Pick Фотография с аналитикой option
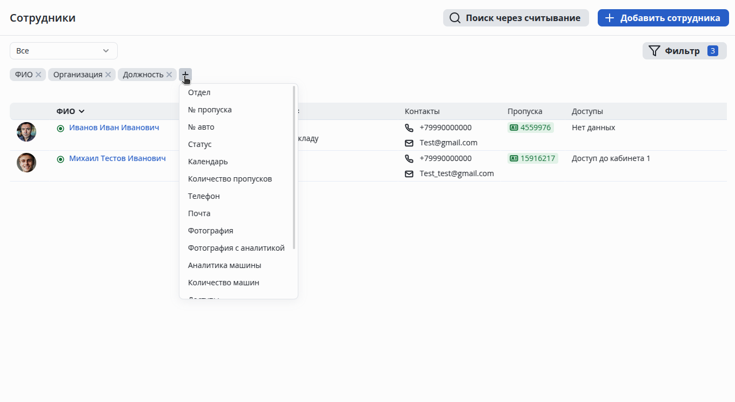Viewport: 735px width, 402px height. (236, 248)
